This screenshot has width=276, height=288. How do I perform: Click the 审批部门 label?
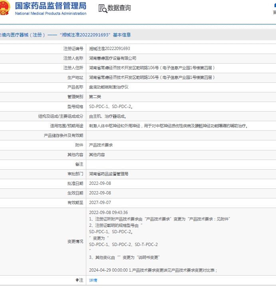[75, 174]
